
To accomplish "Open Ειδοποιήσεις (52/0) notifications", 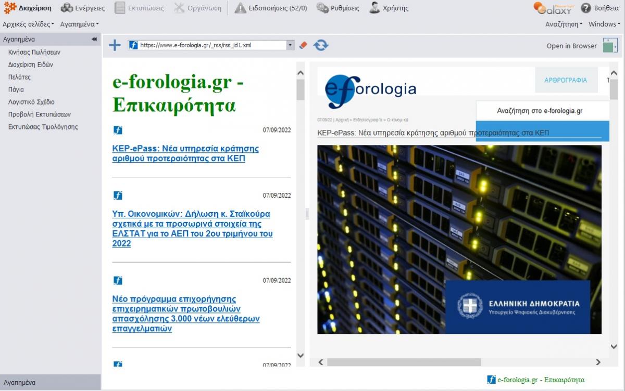I will pos(271,8).
